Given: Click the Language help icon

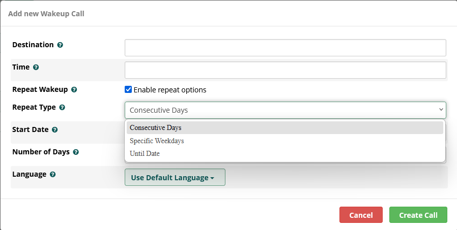Looking at the screenshot, I should point(53,174).
